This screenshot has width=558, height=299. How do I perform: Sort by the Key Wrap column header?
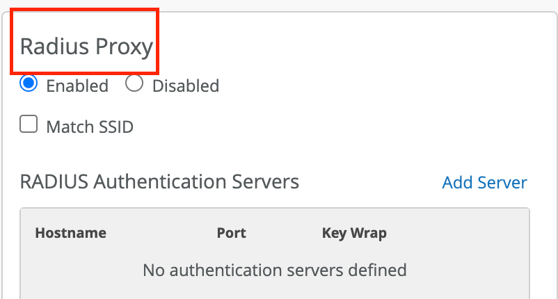point(354,233)
